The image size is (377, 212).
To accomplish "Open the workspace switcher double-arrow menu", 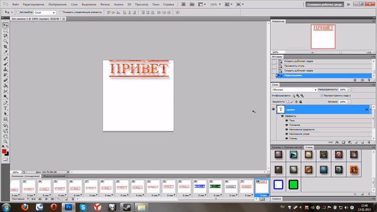I will tap(348, 4).
